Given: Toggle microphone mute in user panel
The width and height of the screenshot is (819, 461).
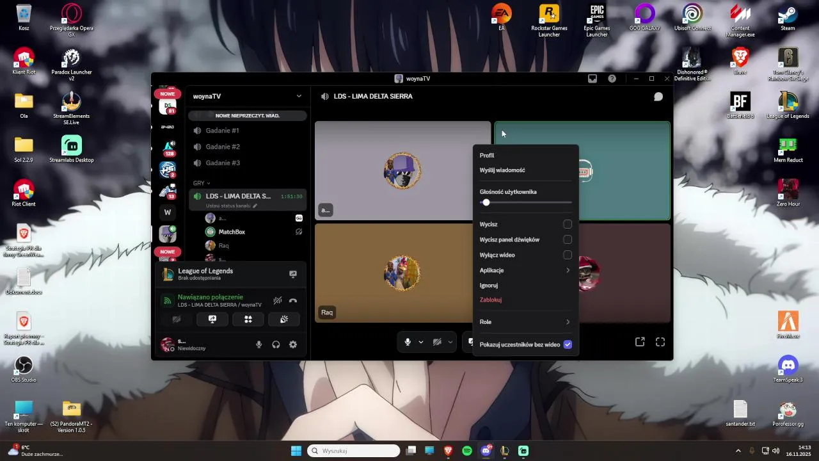Looking at the screenshot, I should 258,344.
